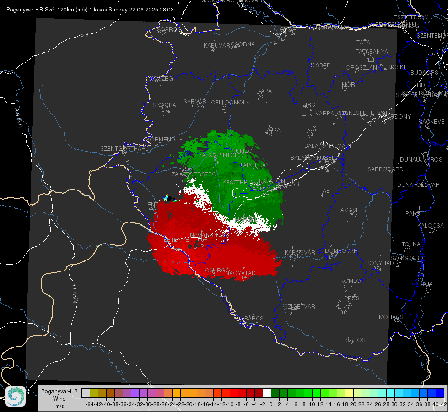
Task: Pick the cyan legend swatch near 28
Action: click(391, 393)
